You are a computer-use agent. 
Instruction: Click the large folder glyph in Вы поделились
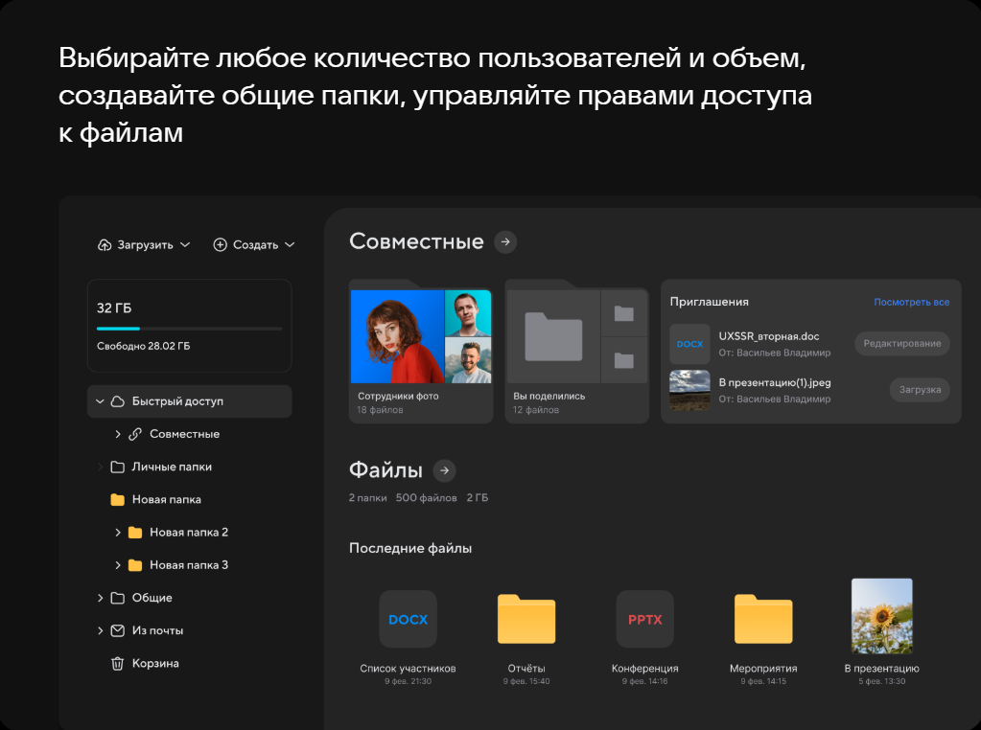click(x=553, y=336)
